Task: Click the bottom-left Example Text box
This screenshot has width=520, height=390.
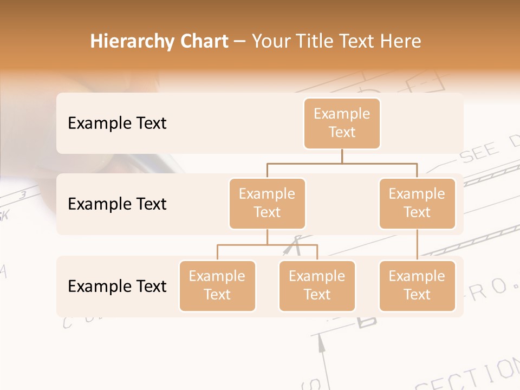Action: pyautogui.click(x=217, y=286)
